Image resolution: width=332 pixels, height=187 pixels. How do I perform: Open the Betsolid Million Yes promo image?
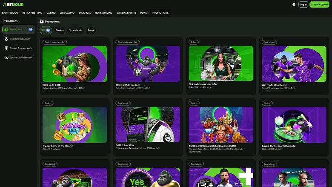point(148,178)
